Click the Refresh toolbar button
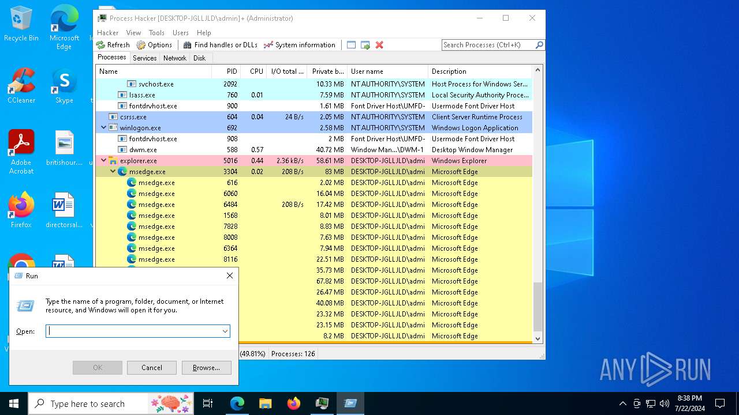Image resolution: width=739 pixels, height=415 pixels. tap(113, 45)
